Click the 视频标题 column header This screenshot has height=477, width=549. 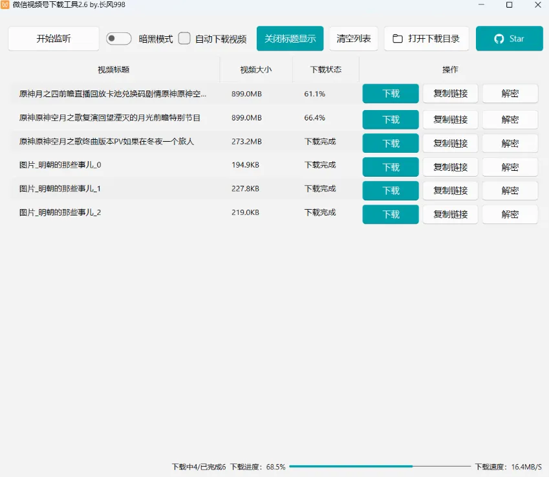tap(114, 70)
